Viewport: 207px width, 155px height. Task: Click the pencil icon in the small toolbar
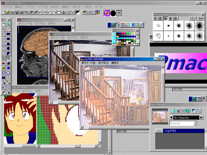[141, 25]
